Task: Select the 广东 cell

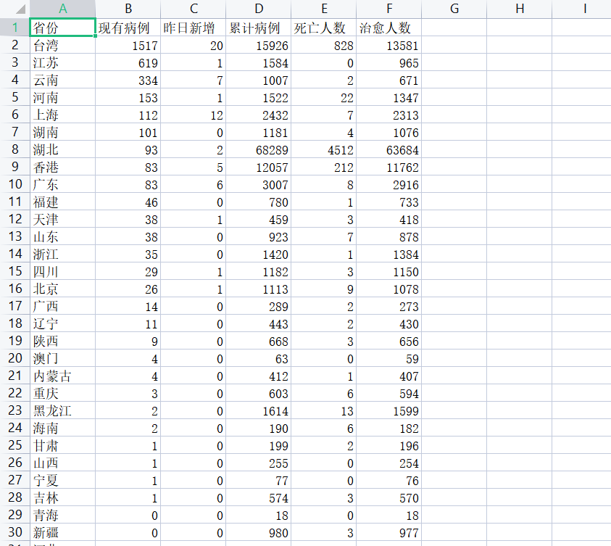Action: (x=63, y=185)
